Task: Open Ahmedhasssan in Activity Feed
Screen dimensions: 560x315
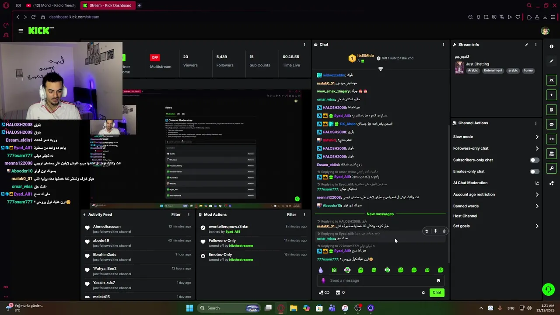Action: coord(107,227)
